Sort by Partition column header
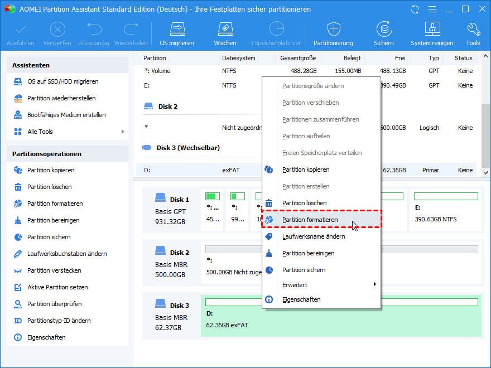The image size is (491, 368). (155, 58)
